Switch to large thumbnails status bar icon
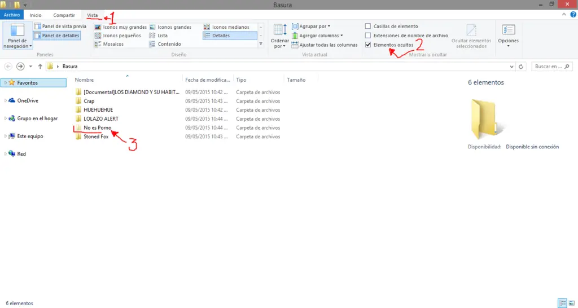 (571, 303)
